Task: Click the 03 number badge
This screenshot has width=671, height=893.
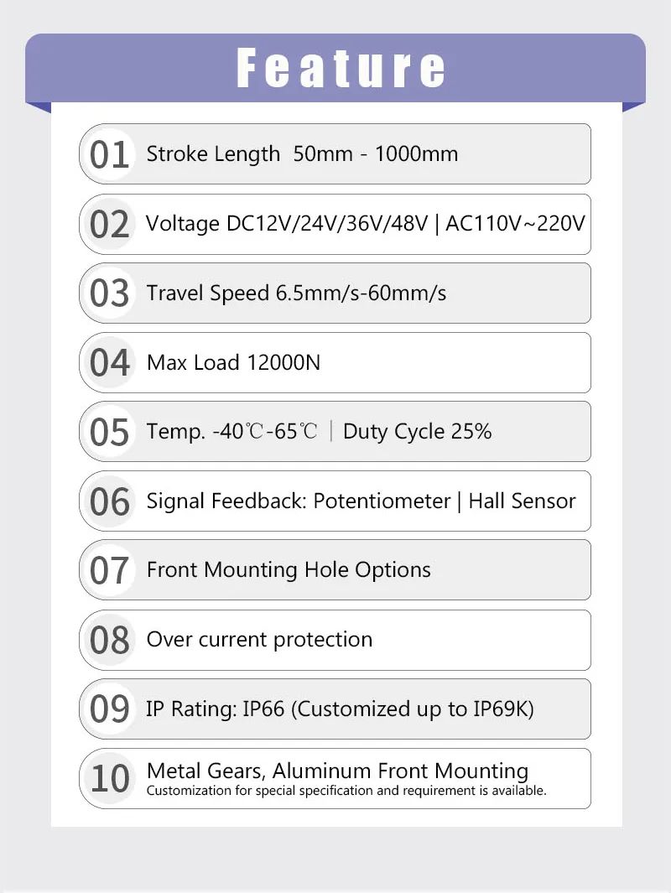Action: pyautogui.click(x=110, y=293)
